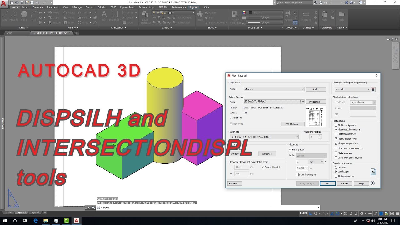Screen dimensions: 400x225
Task: Click the Insert block icon
Action: point(200,16)
